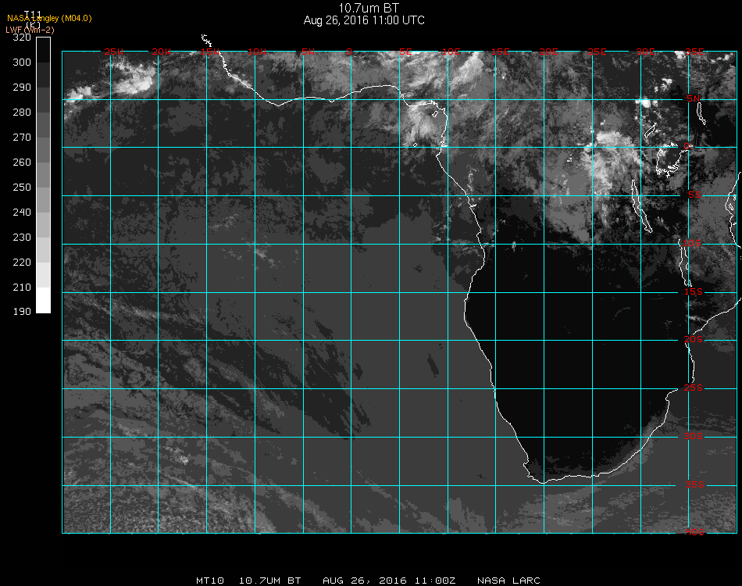Select the 250 colorbar value

pos(22,187)
